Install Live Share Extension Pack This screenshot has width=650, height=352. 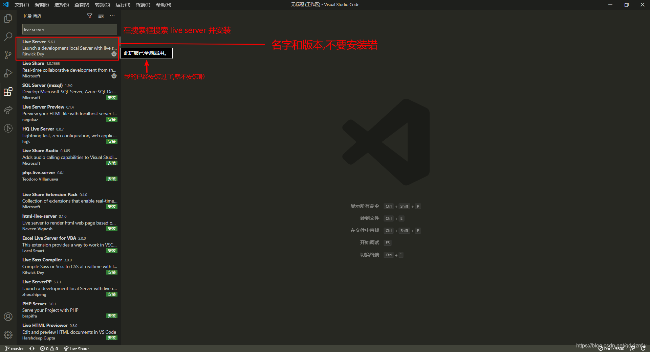[x=112, y=207]
